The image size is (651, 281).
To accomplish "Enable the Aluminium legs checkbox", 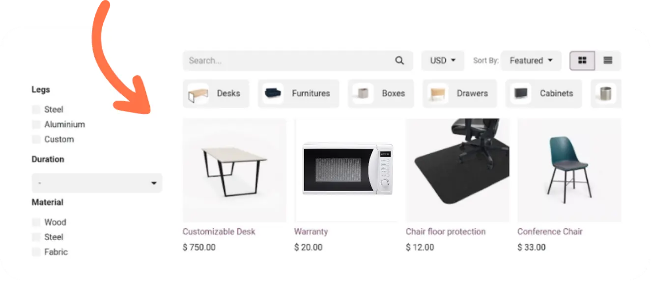I will (x=36, y=124).
